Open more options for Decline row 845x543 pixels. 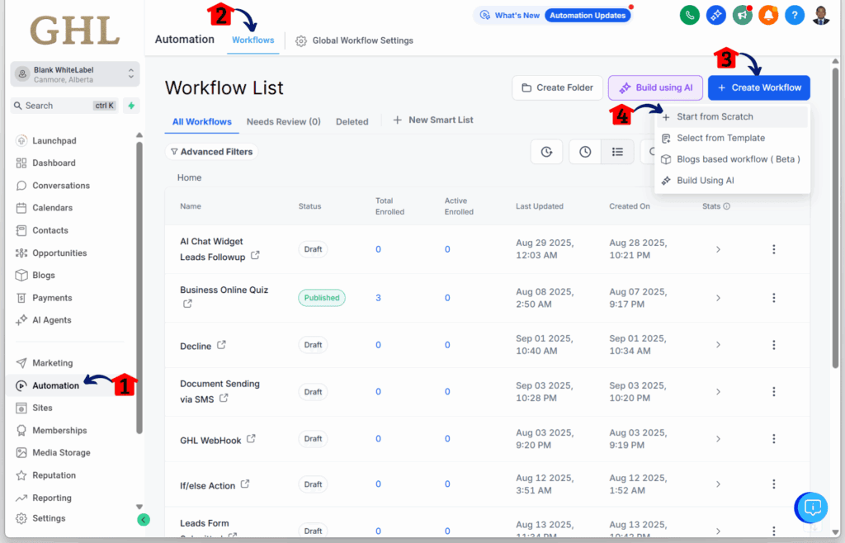point(774,345)
